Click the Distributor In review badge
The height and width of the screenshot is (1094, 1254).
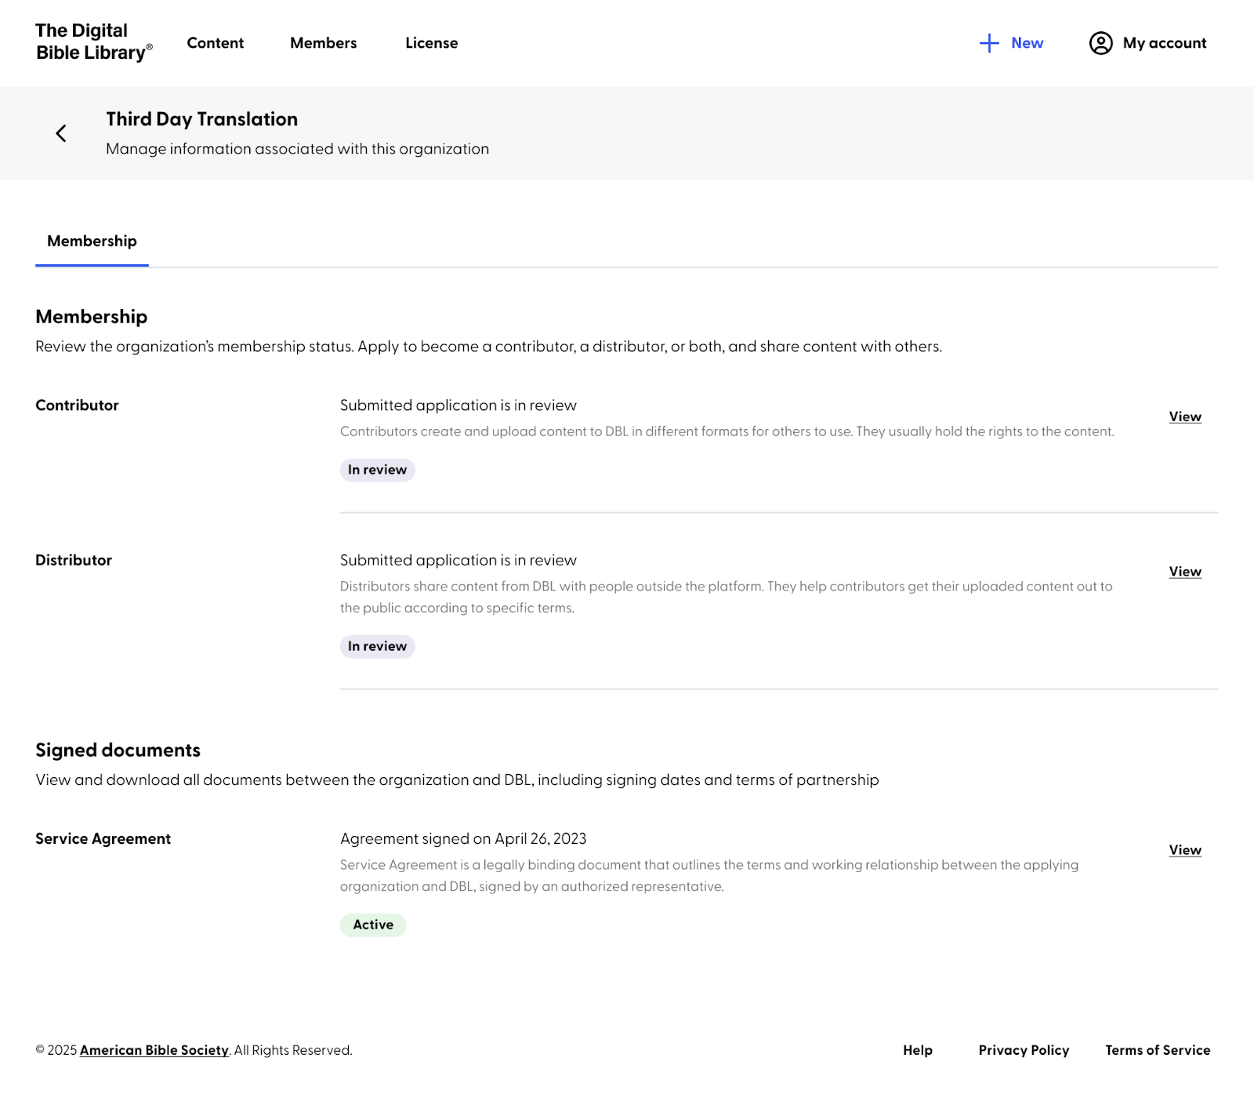377,646
